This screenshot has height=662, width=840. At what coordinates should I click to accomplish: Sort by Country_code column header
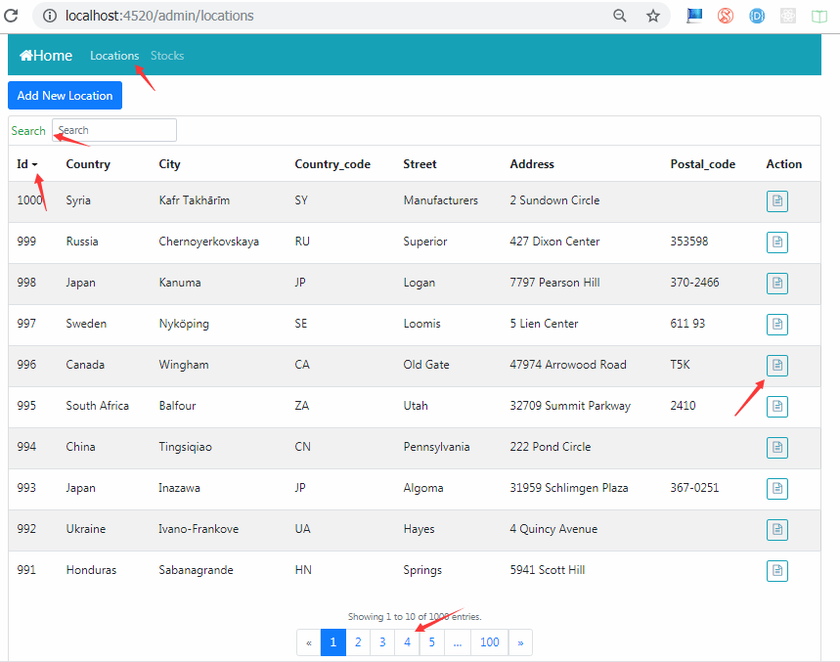332,164
